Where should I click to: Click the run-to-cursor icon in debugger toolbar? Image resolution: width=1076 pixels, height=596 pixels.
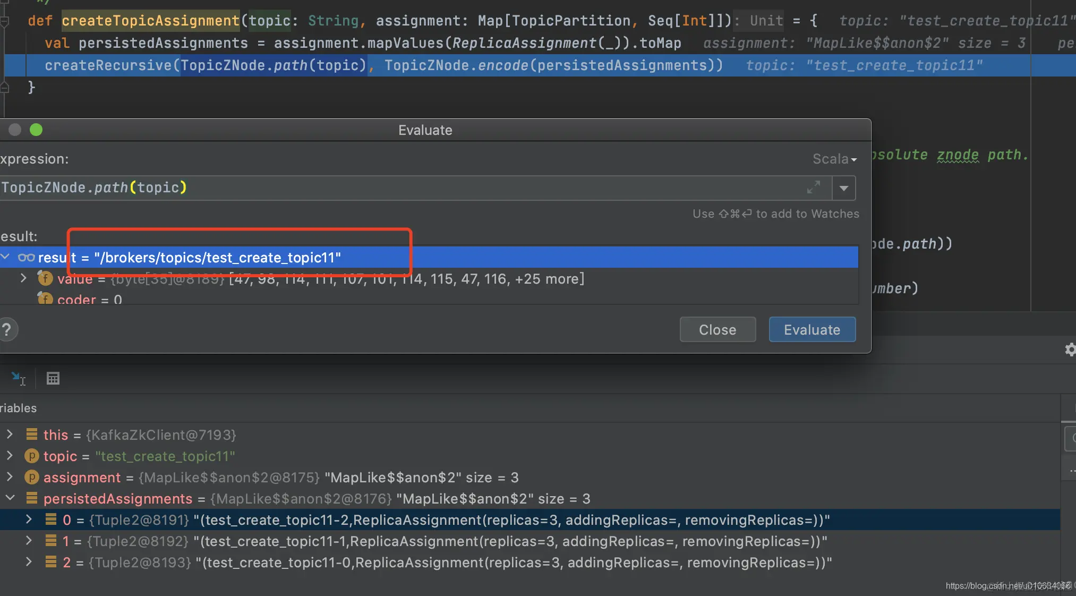pos(18,378)
